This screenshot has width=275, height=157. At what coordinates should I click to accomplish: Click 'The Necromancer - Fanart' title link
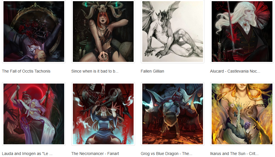tap(95, 154)
